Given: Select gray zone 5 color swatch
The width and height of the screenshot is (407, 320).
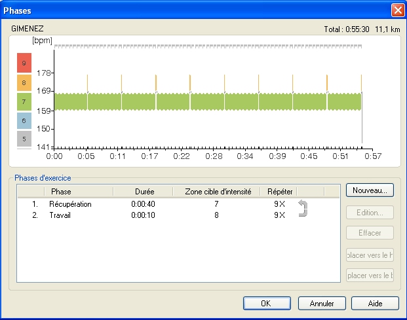Looking at the screenshot, I should click(24, 139).
